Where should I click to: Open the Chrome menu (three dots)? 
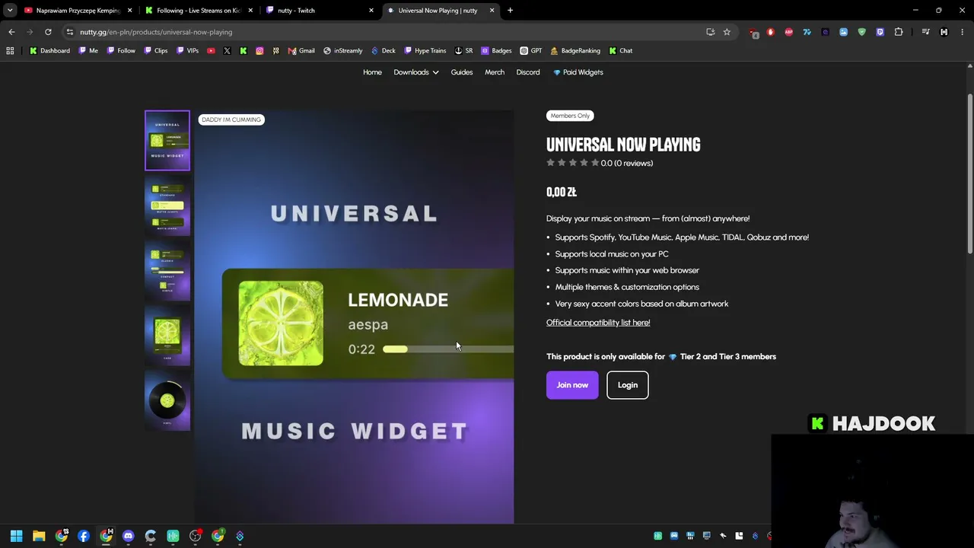[x=963, y=32]
